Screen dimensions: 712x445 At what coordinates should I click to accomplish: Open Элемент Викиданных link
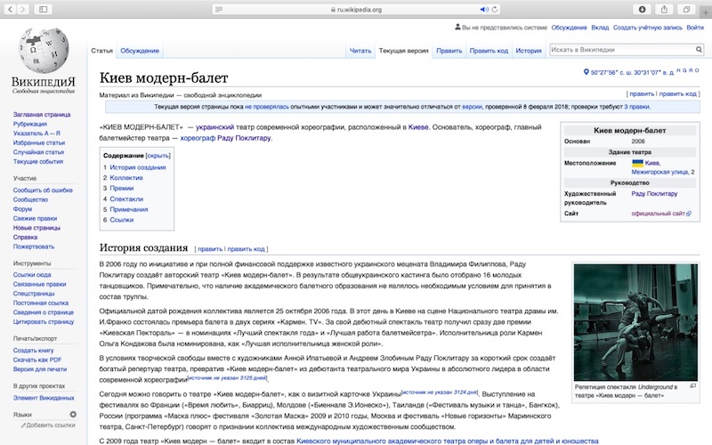click(x=44, y=398)
